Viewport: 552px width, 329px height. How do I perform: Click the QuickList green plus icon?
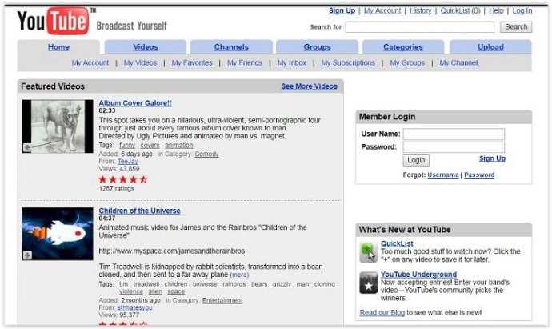coord(368,252)
